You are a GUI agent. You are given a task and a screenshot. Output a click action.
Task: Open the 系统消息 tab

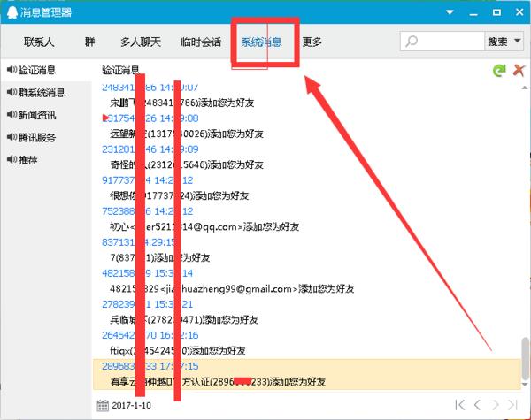[x=261, y=42]
